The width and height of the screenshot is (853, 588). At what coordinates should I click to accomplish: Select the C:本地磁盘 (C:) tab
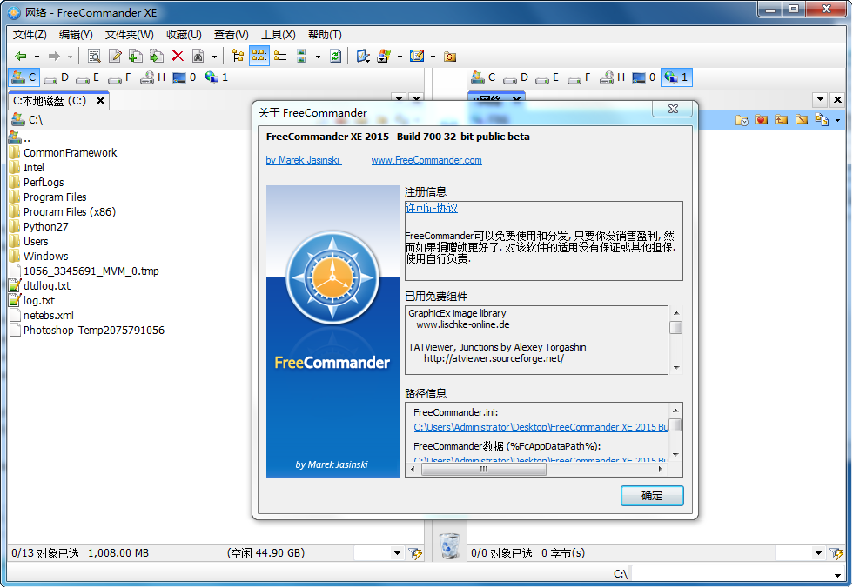(x=50, y=101)
